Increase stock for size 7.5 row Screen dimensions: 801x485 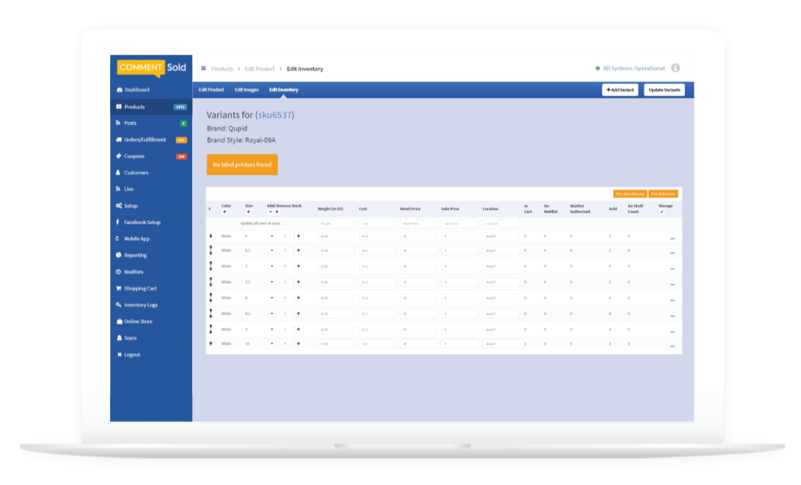(299, 282)
